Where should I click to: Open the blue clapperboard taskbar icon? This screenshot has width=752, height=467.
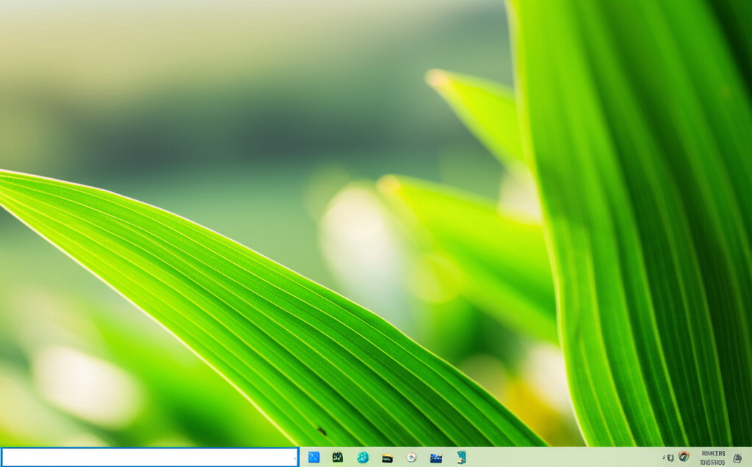pyautogui.click(x=436, y=457)
